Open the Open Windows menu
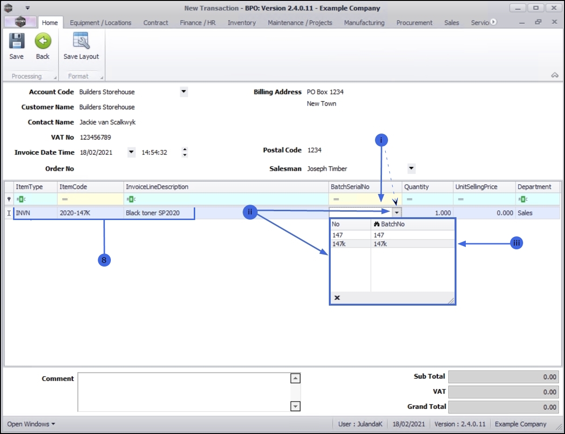The width and height of the screenshot is (565, 434). pyautogui.click(x=31, y=424)
